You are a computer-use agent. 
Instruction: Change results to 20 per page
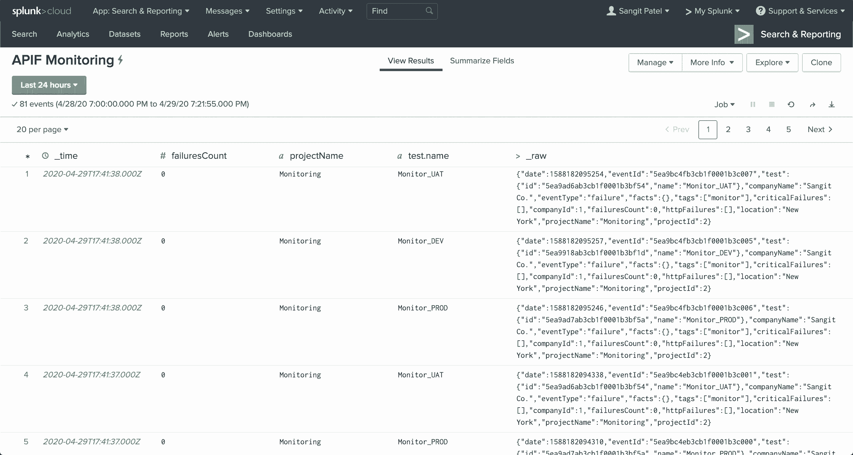[x=42, y=129]
